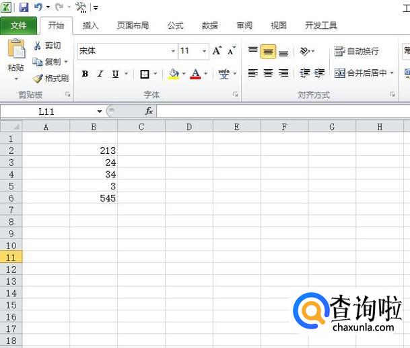This screenshot has width=410, height=348.
Task: Click the phonetic guide wén icon
Action: (x=224, y=74)
